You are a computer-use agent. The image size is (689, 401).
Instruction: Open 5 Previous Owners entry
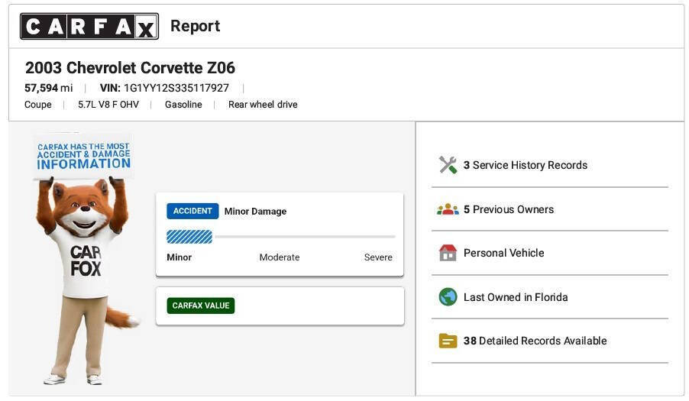(509, 209)
